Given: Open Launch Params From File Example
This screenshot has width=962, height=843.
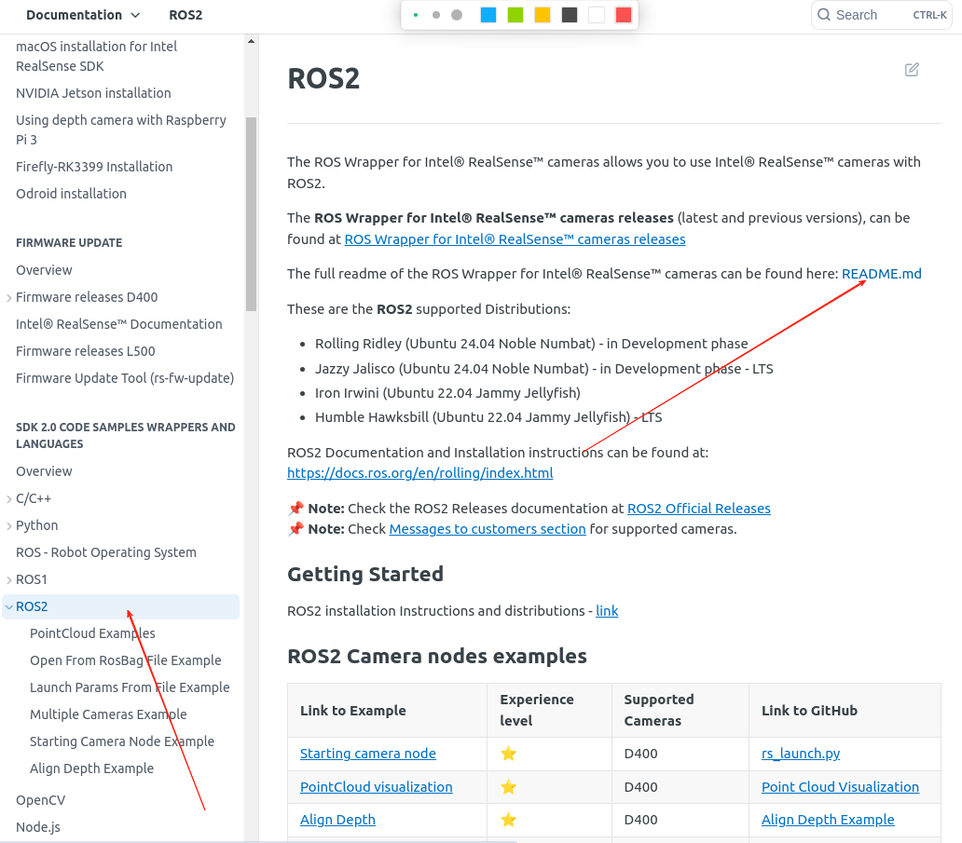Looking at the screenshot, I should [x=130, y=687].
